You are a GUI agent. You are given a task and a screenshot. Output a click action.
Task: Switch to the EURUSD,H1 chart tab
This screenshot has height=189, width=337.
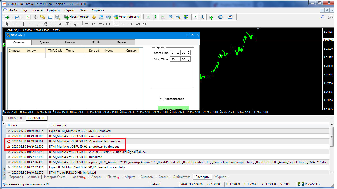(x=14, y=118)
